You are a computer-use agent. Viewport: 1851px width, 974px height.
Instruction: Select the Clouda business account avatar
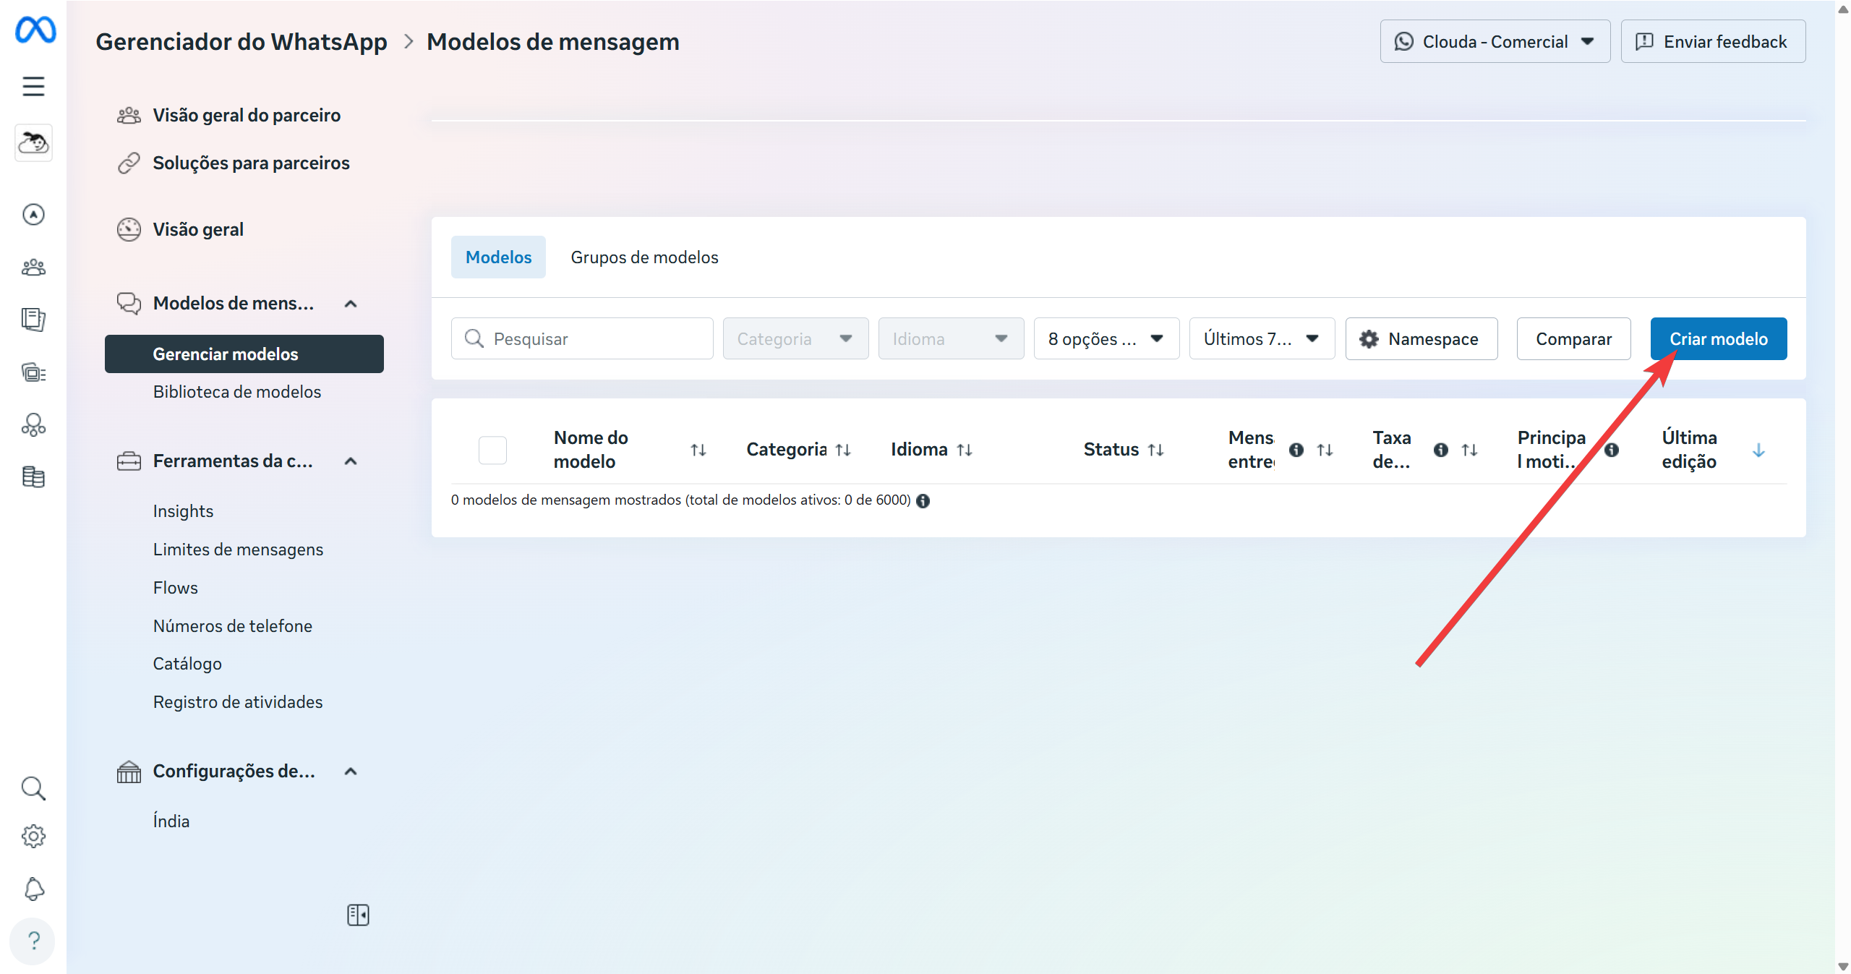pos(33,142)
